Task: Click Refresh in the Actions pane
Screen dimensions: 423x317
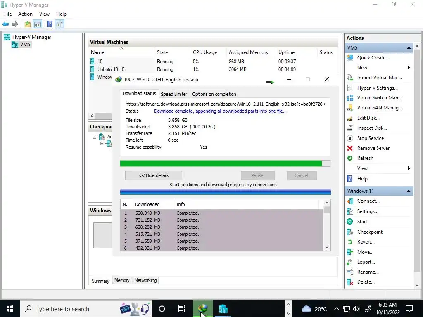Action: pos(365,158)
